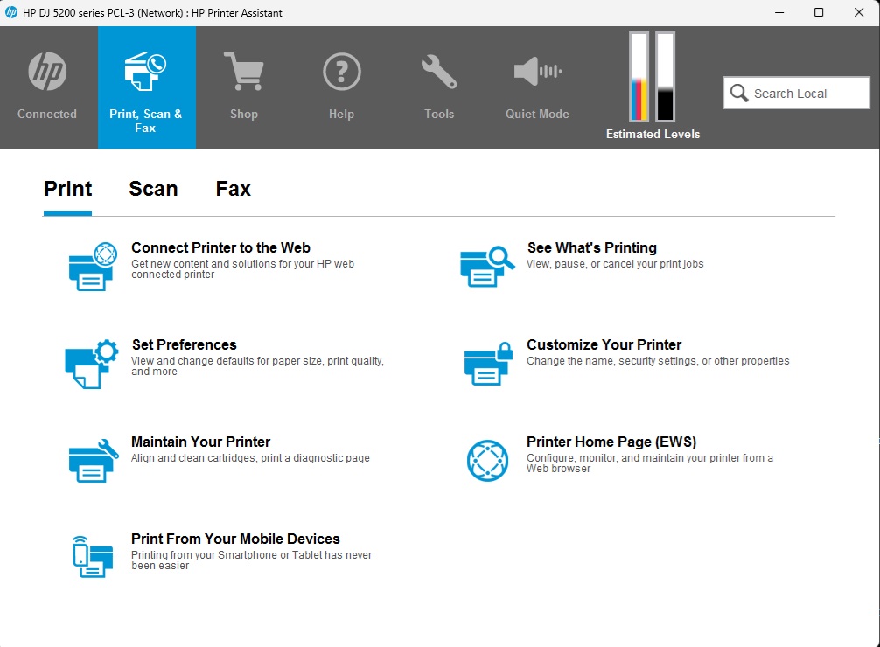880x647 pixels.
Task: Open the Estimated Levels label link
Action: [x=653, y=134]
